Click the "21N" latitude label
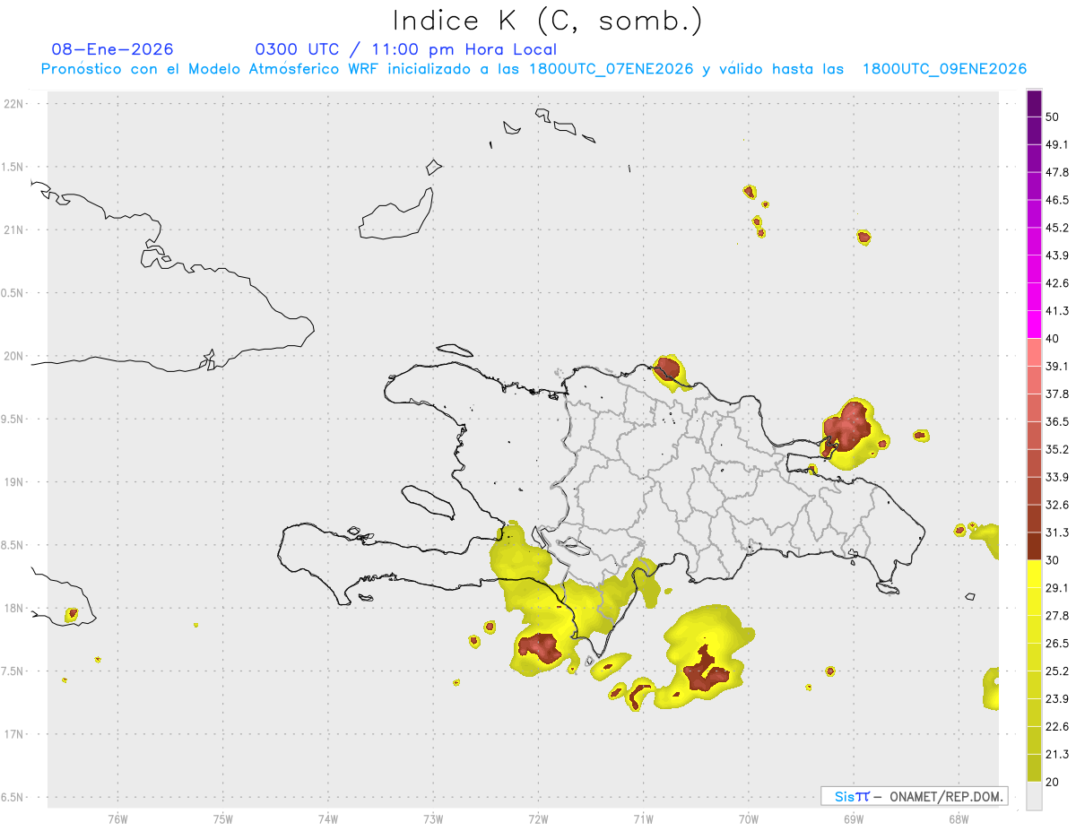Screen dimensions: 1076x831 [x=14, y=229]
